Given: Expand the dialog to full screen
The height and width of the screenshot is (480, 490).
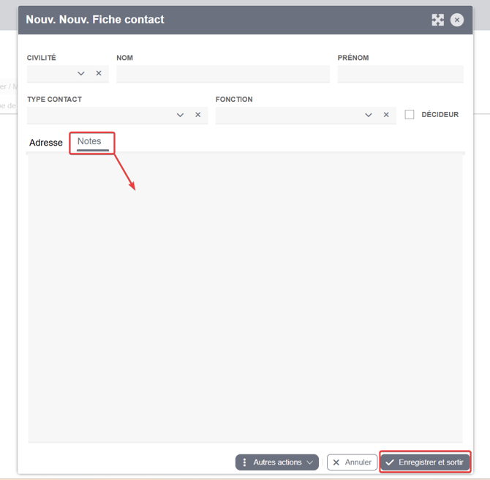Looking at the screenshot, I should pyautogui.click(x=437, y=20).
